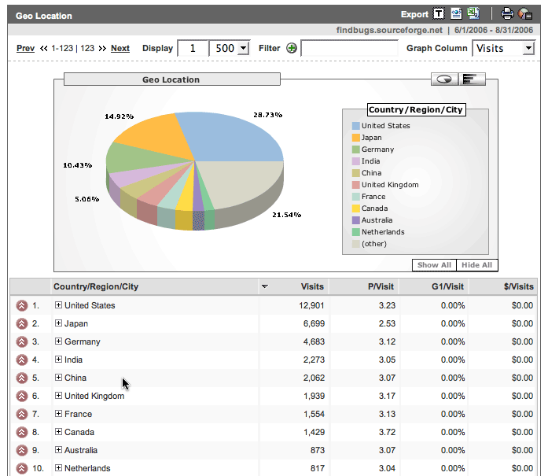548x476 pixels.
Task: Click the Japan orange legend swatch
Action: 356,138
